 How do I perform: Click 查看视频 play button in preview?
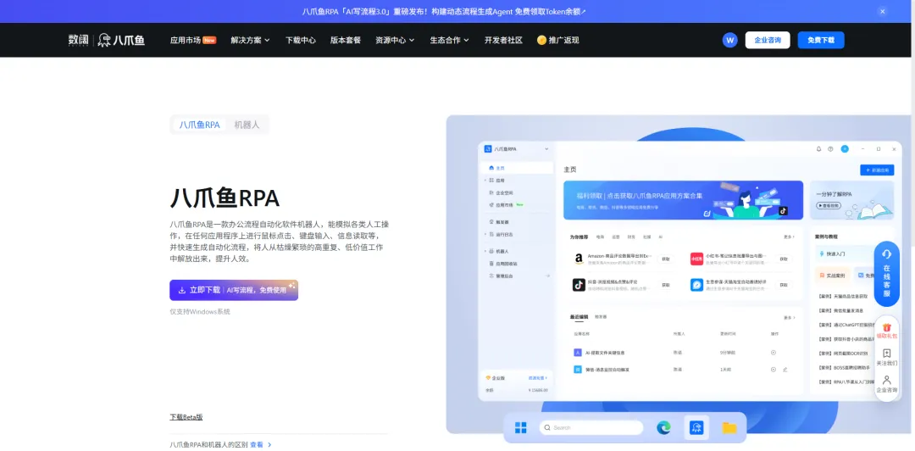click(828, 206)
